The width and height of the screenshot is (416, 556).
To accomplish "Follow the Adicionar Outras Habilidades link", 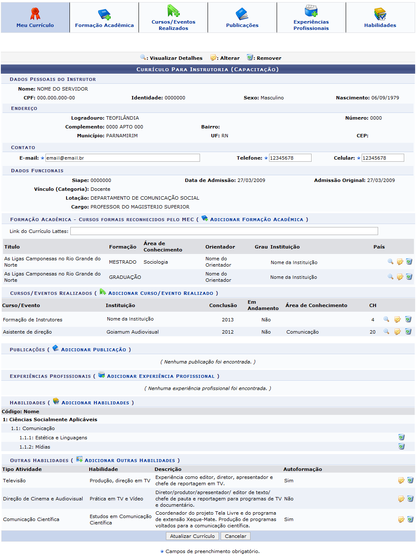I will [130, 460].
